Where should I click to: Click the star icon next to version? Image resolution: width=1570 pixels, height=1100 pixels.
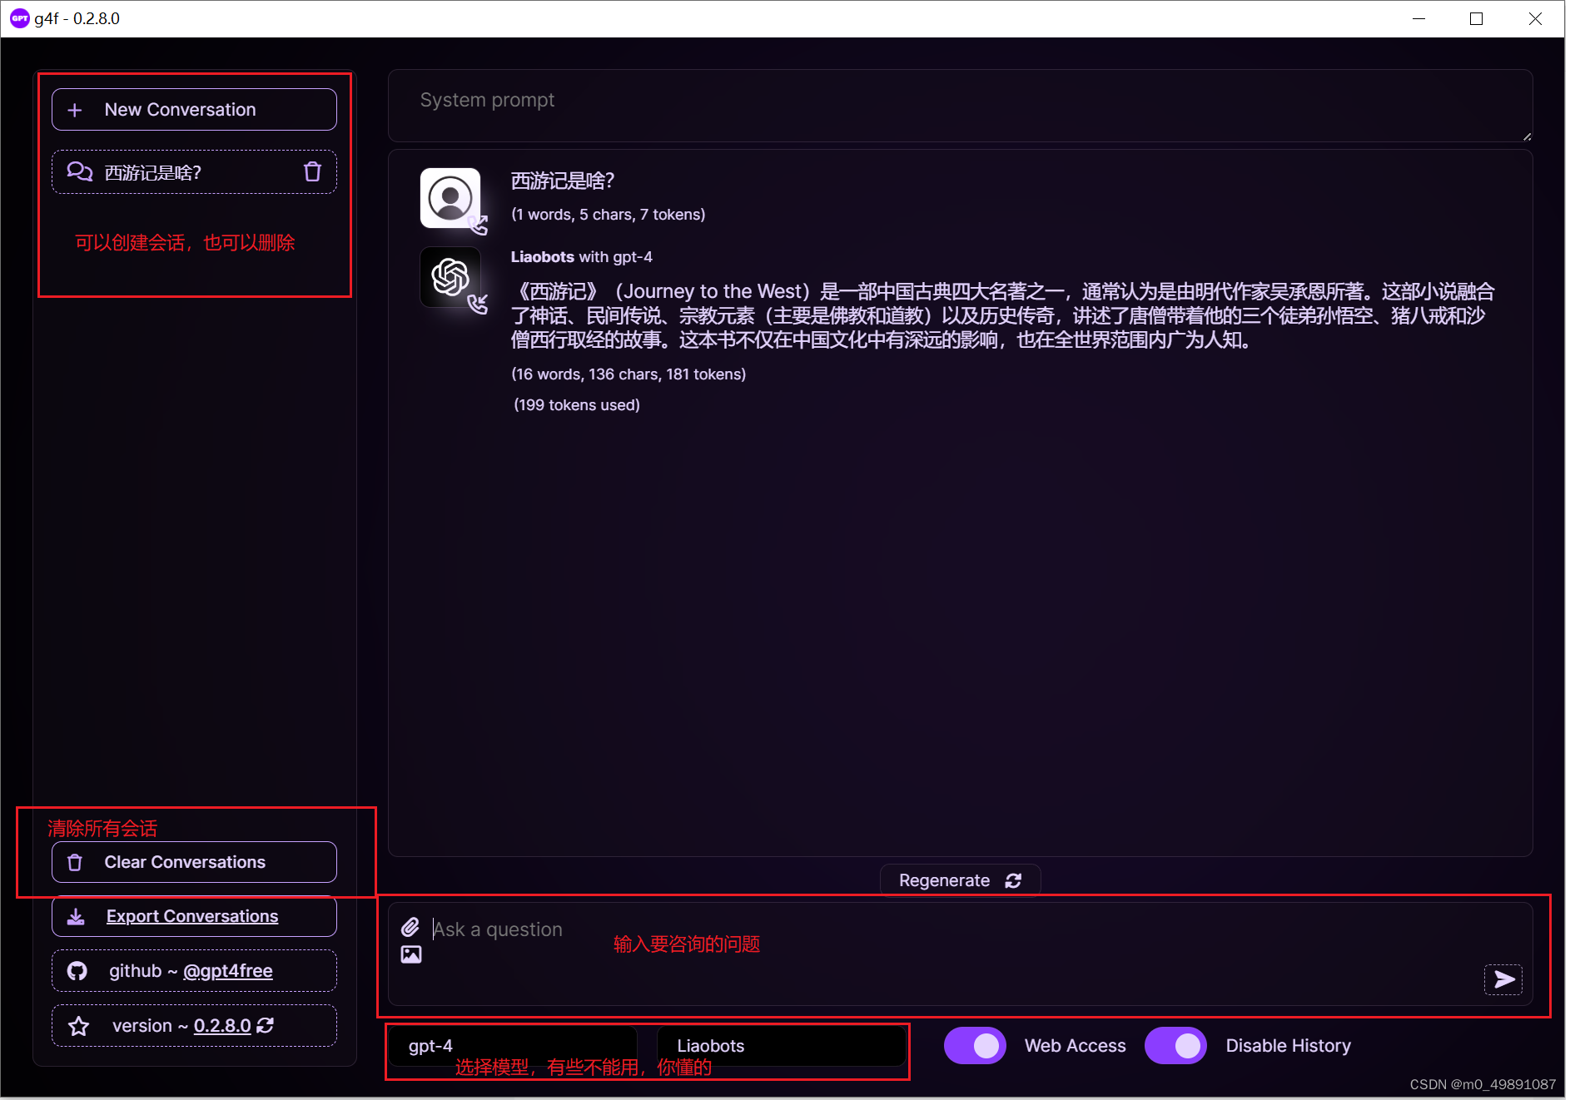(79, 1025)
